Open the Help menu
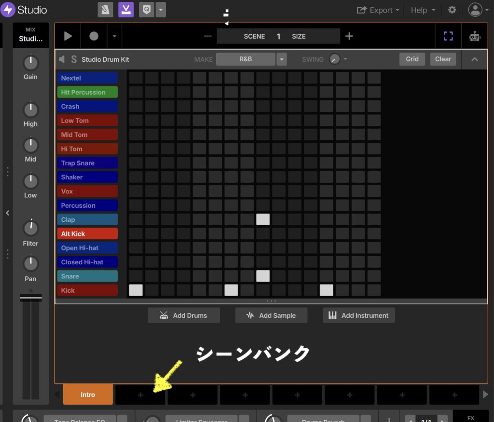Screen dimensions: 494x422 [x=423, y=10]
